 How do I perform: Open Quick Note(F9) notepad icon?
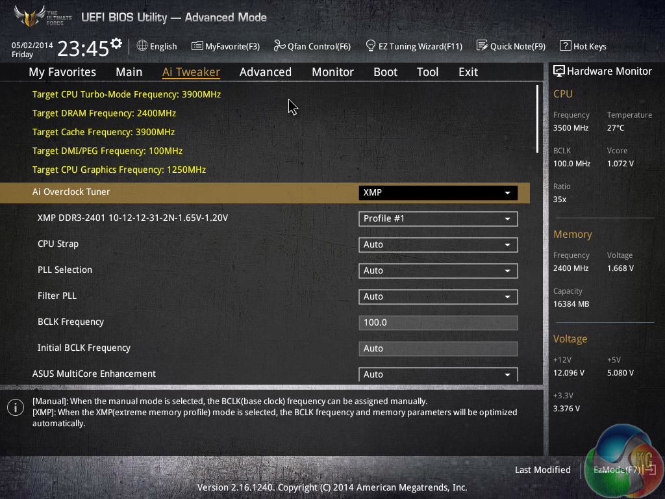point(482,46)
